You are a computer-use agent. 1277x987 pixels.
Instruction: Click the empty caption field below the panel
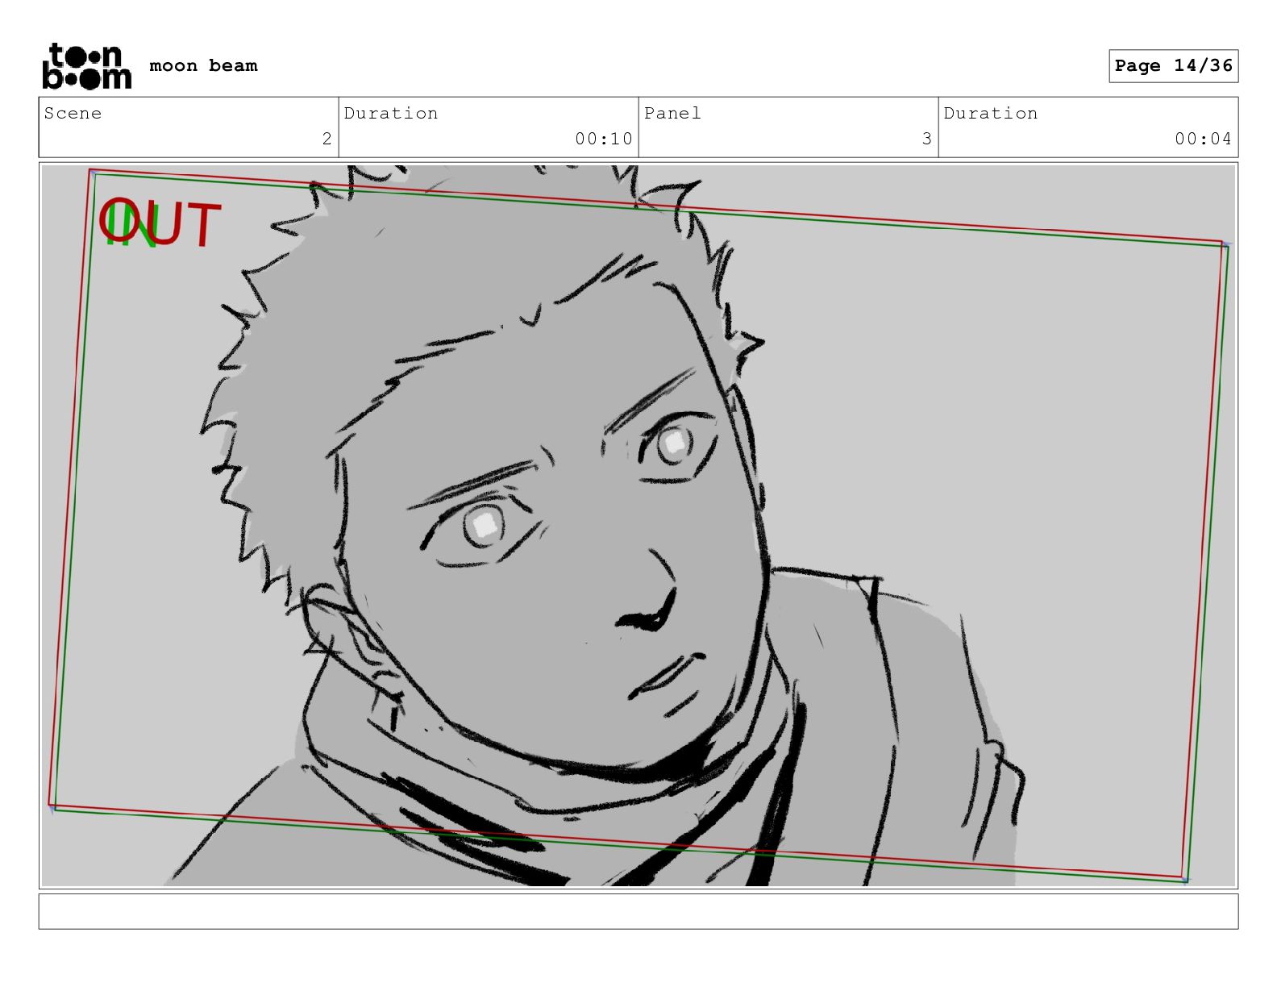(x=638, y=911)
